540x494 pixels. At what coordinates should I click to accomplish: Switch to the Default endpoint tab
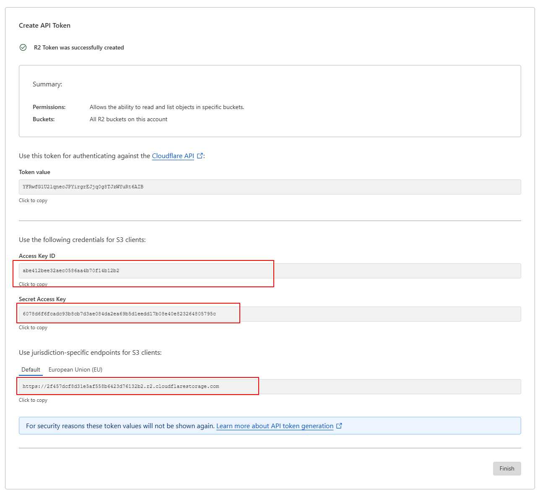click(31, 369)
